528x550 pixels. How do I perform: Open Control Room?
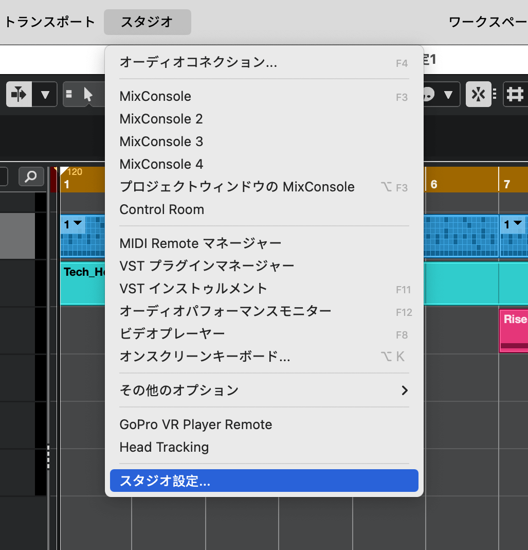tap(264, 209)
